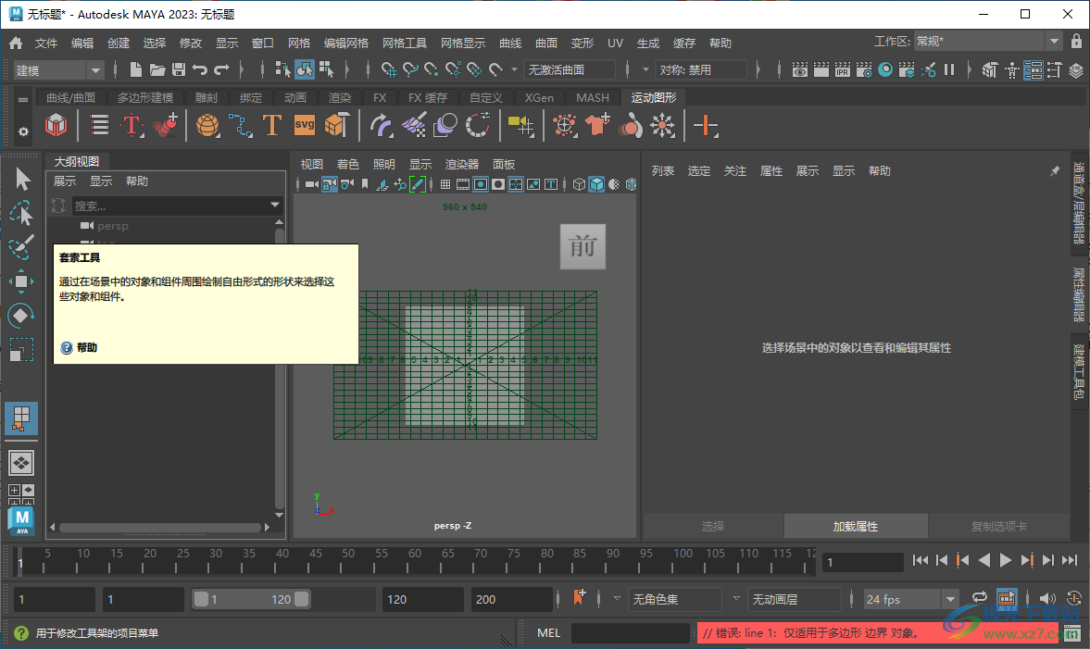
Task: Open a scene with the folder icon
Action: point(157,69)
